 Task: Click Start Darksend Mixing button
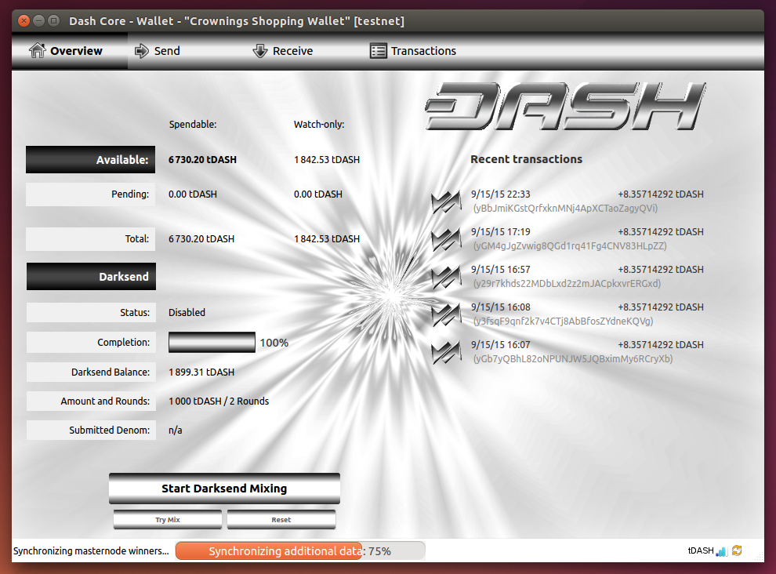pyautogui.click(x=224, y=489)
